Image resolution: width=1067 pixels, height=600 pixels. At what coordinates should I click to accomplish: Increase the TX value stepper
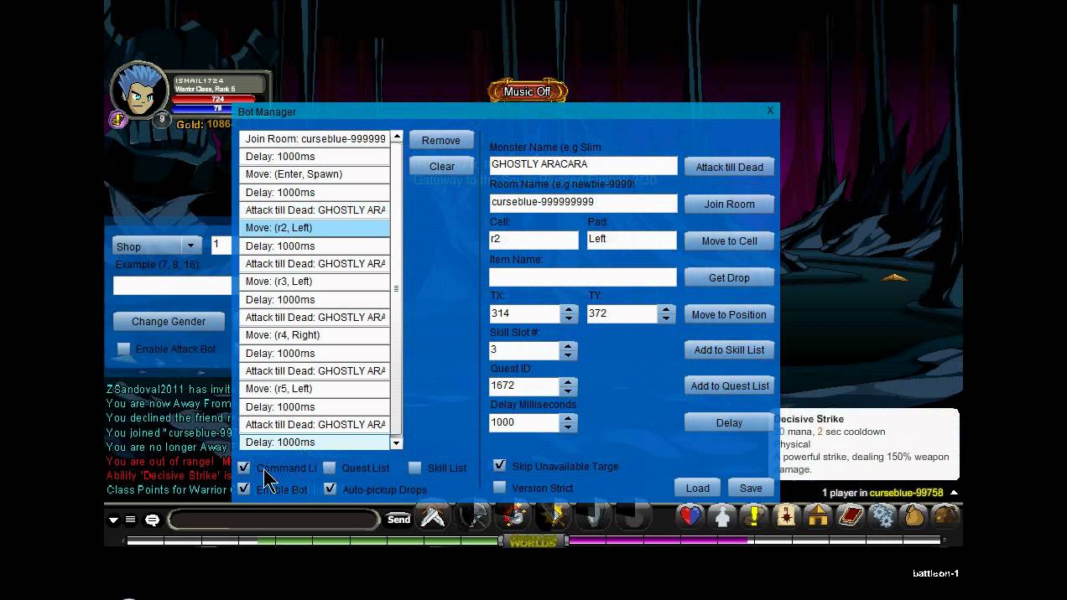pyautogui.click(x=569, y=309)
